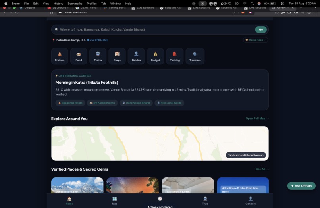Open the View menu
The height and width of the screenshot is (208, 320).
[x=46, y=4]
